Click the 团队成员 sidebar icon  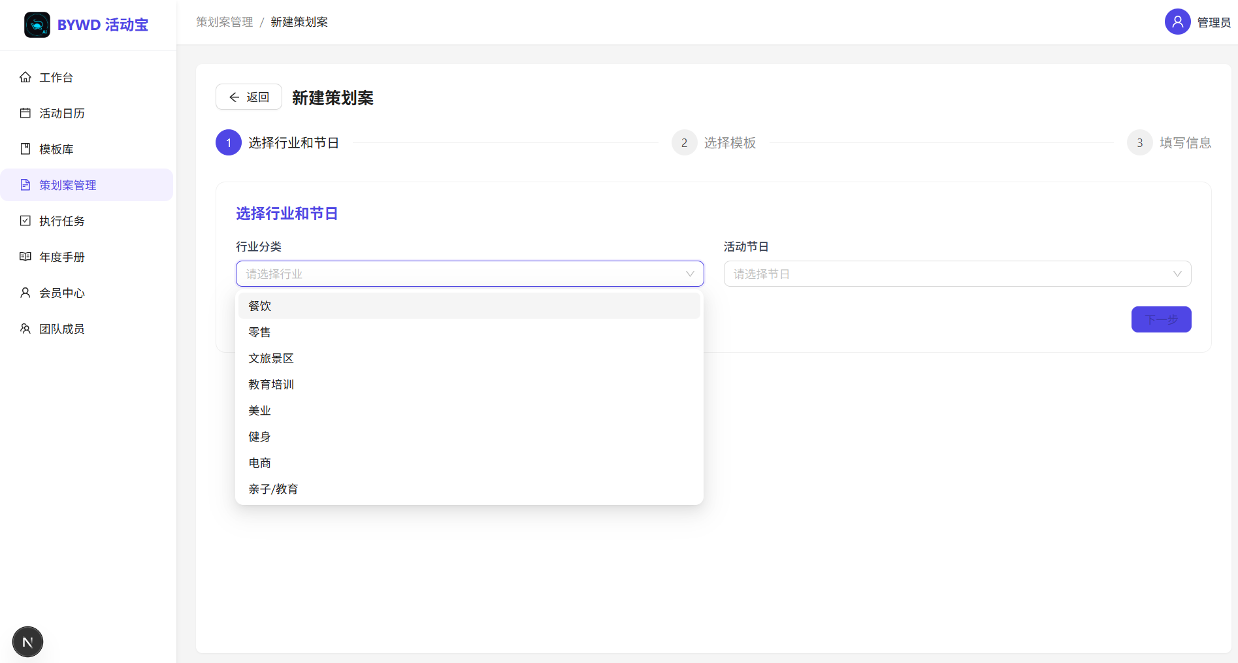tap(25, 329)
